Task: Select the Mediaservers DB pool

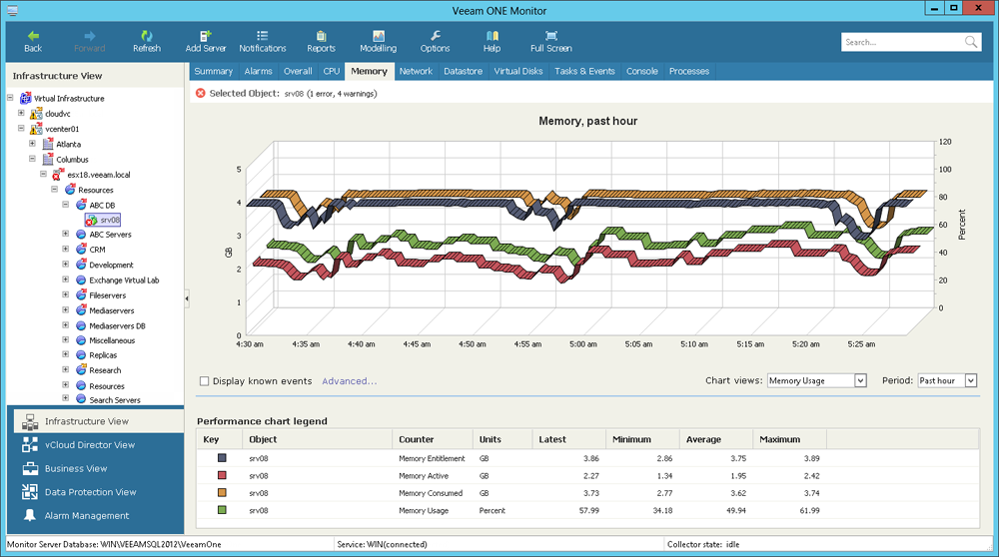Action: click(117, 326)
